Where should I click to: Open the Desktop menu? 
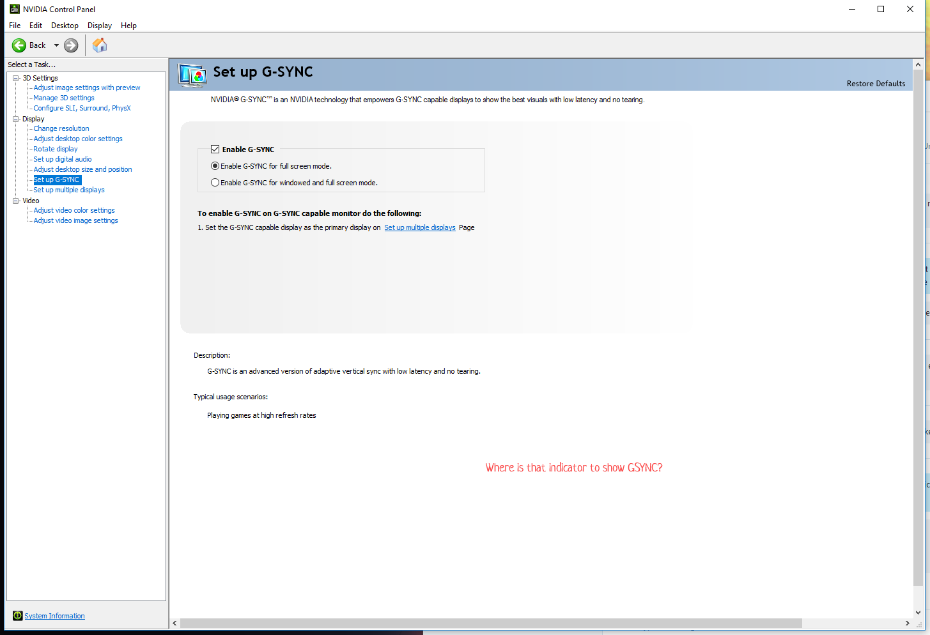tap(65, 26)
